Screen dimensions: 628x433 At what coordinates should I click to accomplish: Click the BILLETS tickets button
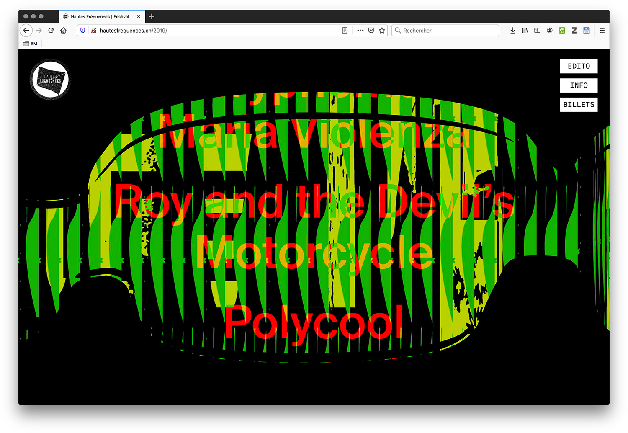coord(579,105)
